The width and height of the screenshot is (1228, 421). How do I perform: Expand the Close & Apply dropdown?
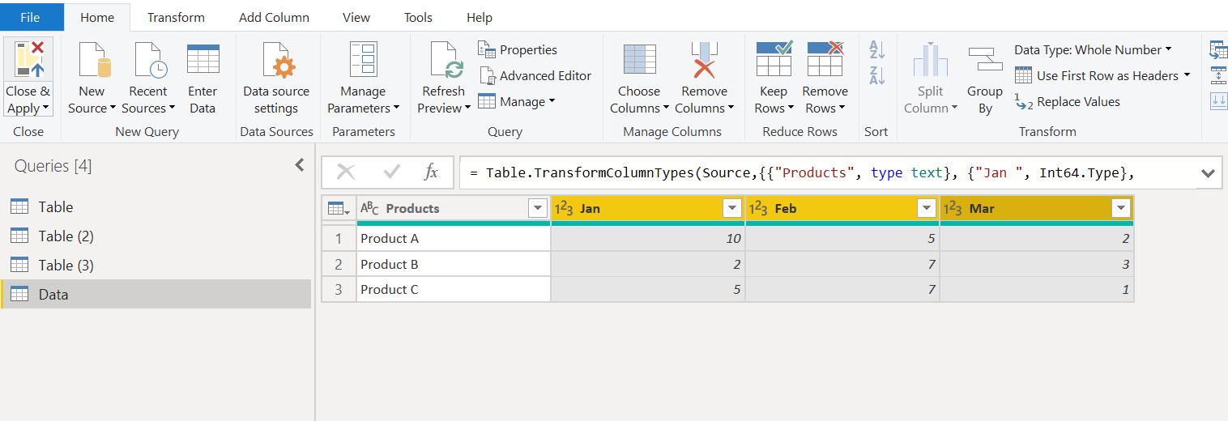click(46, 108)
